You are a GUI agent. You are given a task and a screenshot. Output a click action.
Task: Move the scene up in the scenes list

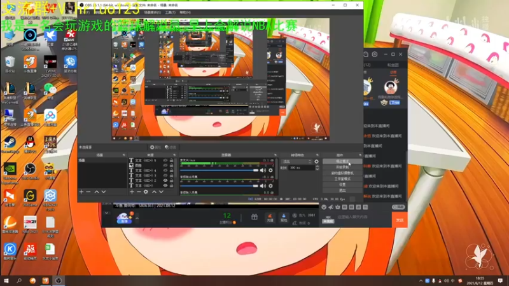(97, 192)
